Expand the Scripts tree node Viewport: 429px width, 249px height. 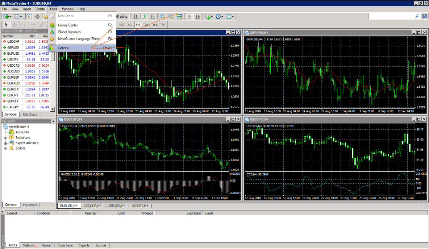pyautogui.click(x=5, y=149)
